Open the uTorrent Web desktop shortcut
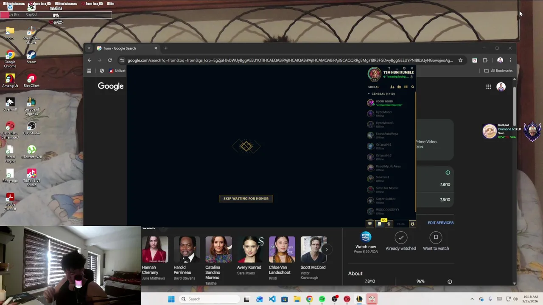Image resolution: width=543 pixels, height=305 pixels. pos(31,152)
